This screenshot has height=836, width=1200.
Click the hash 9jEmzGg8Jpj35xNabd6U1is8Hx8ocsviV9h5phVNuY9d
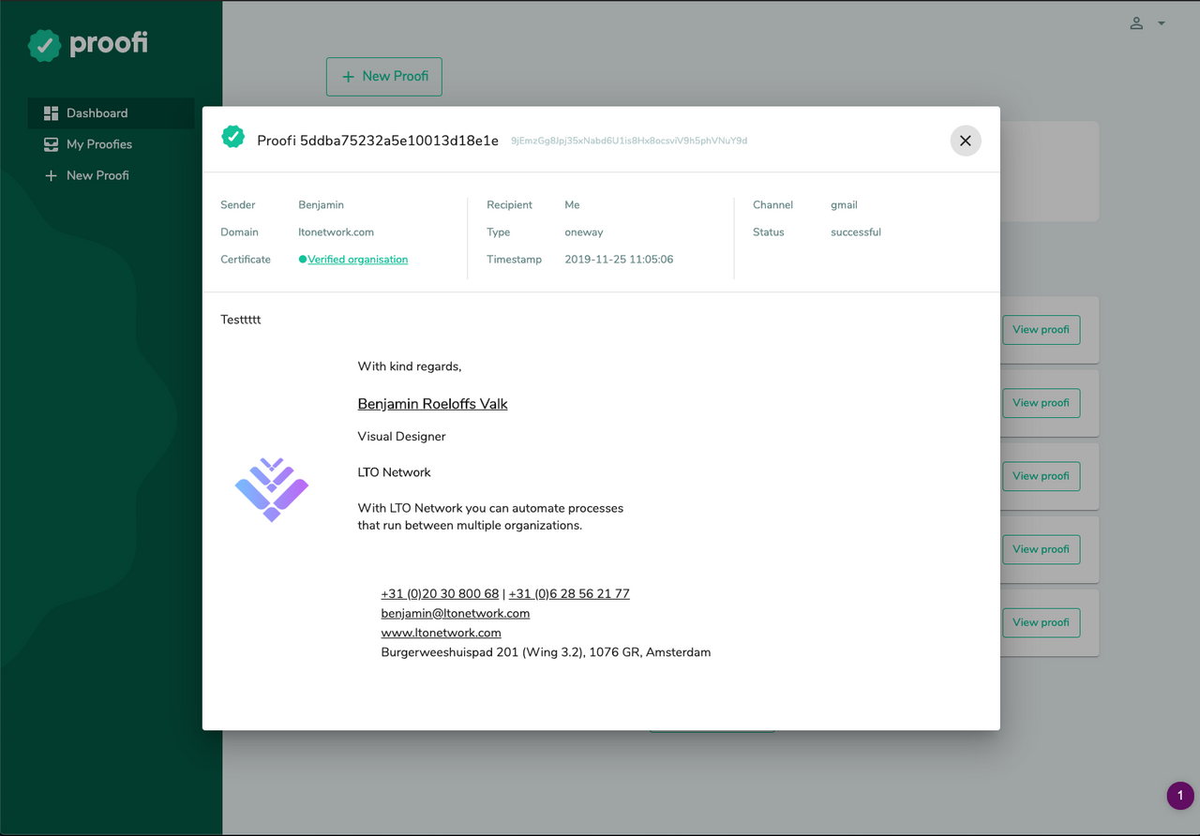click(x=629, y=141)
